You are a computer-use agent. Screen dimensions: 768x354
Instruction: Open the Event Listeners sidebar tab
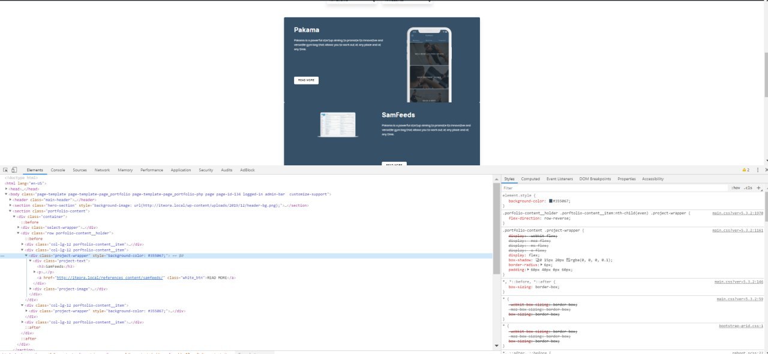pos(559,179)
